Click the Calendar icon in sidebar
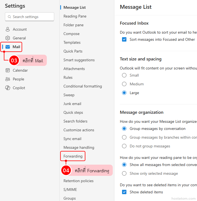 (8, 70)
